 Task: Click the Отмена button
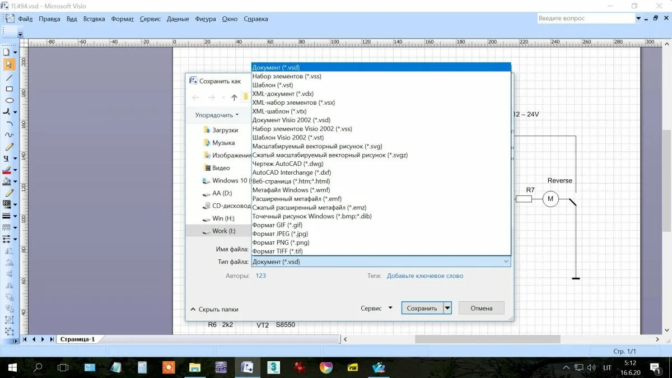(x=482, y=308)
